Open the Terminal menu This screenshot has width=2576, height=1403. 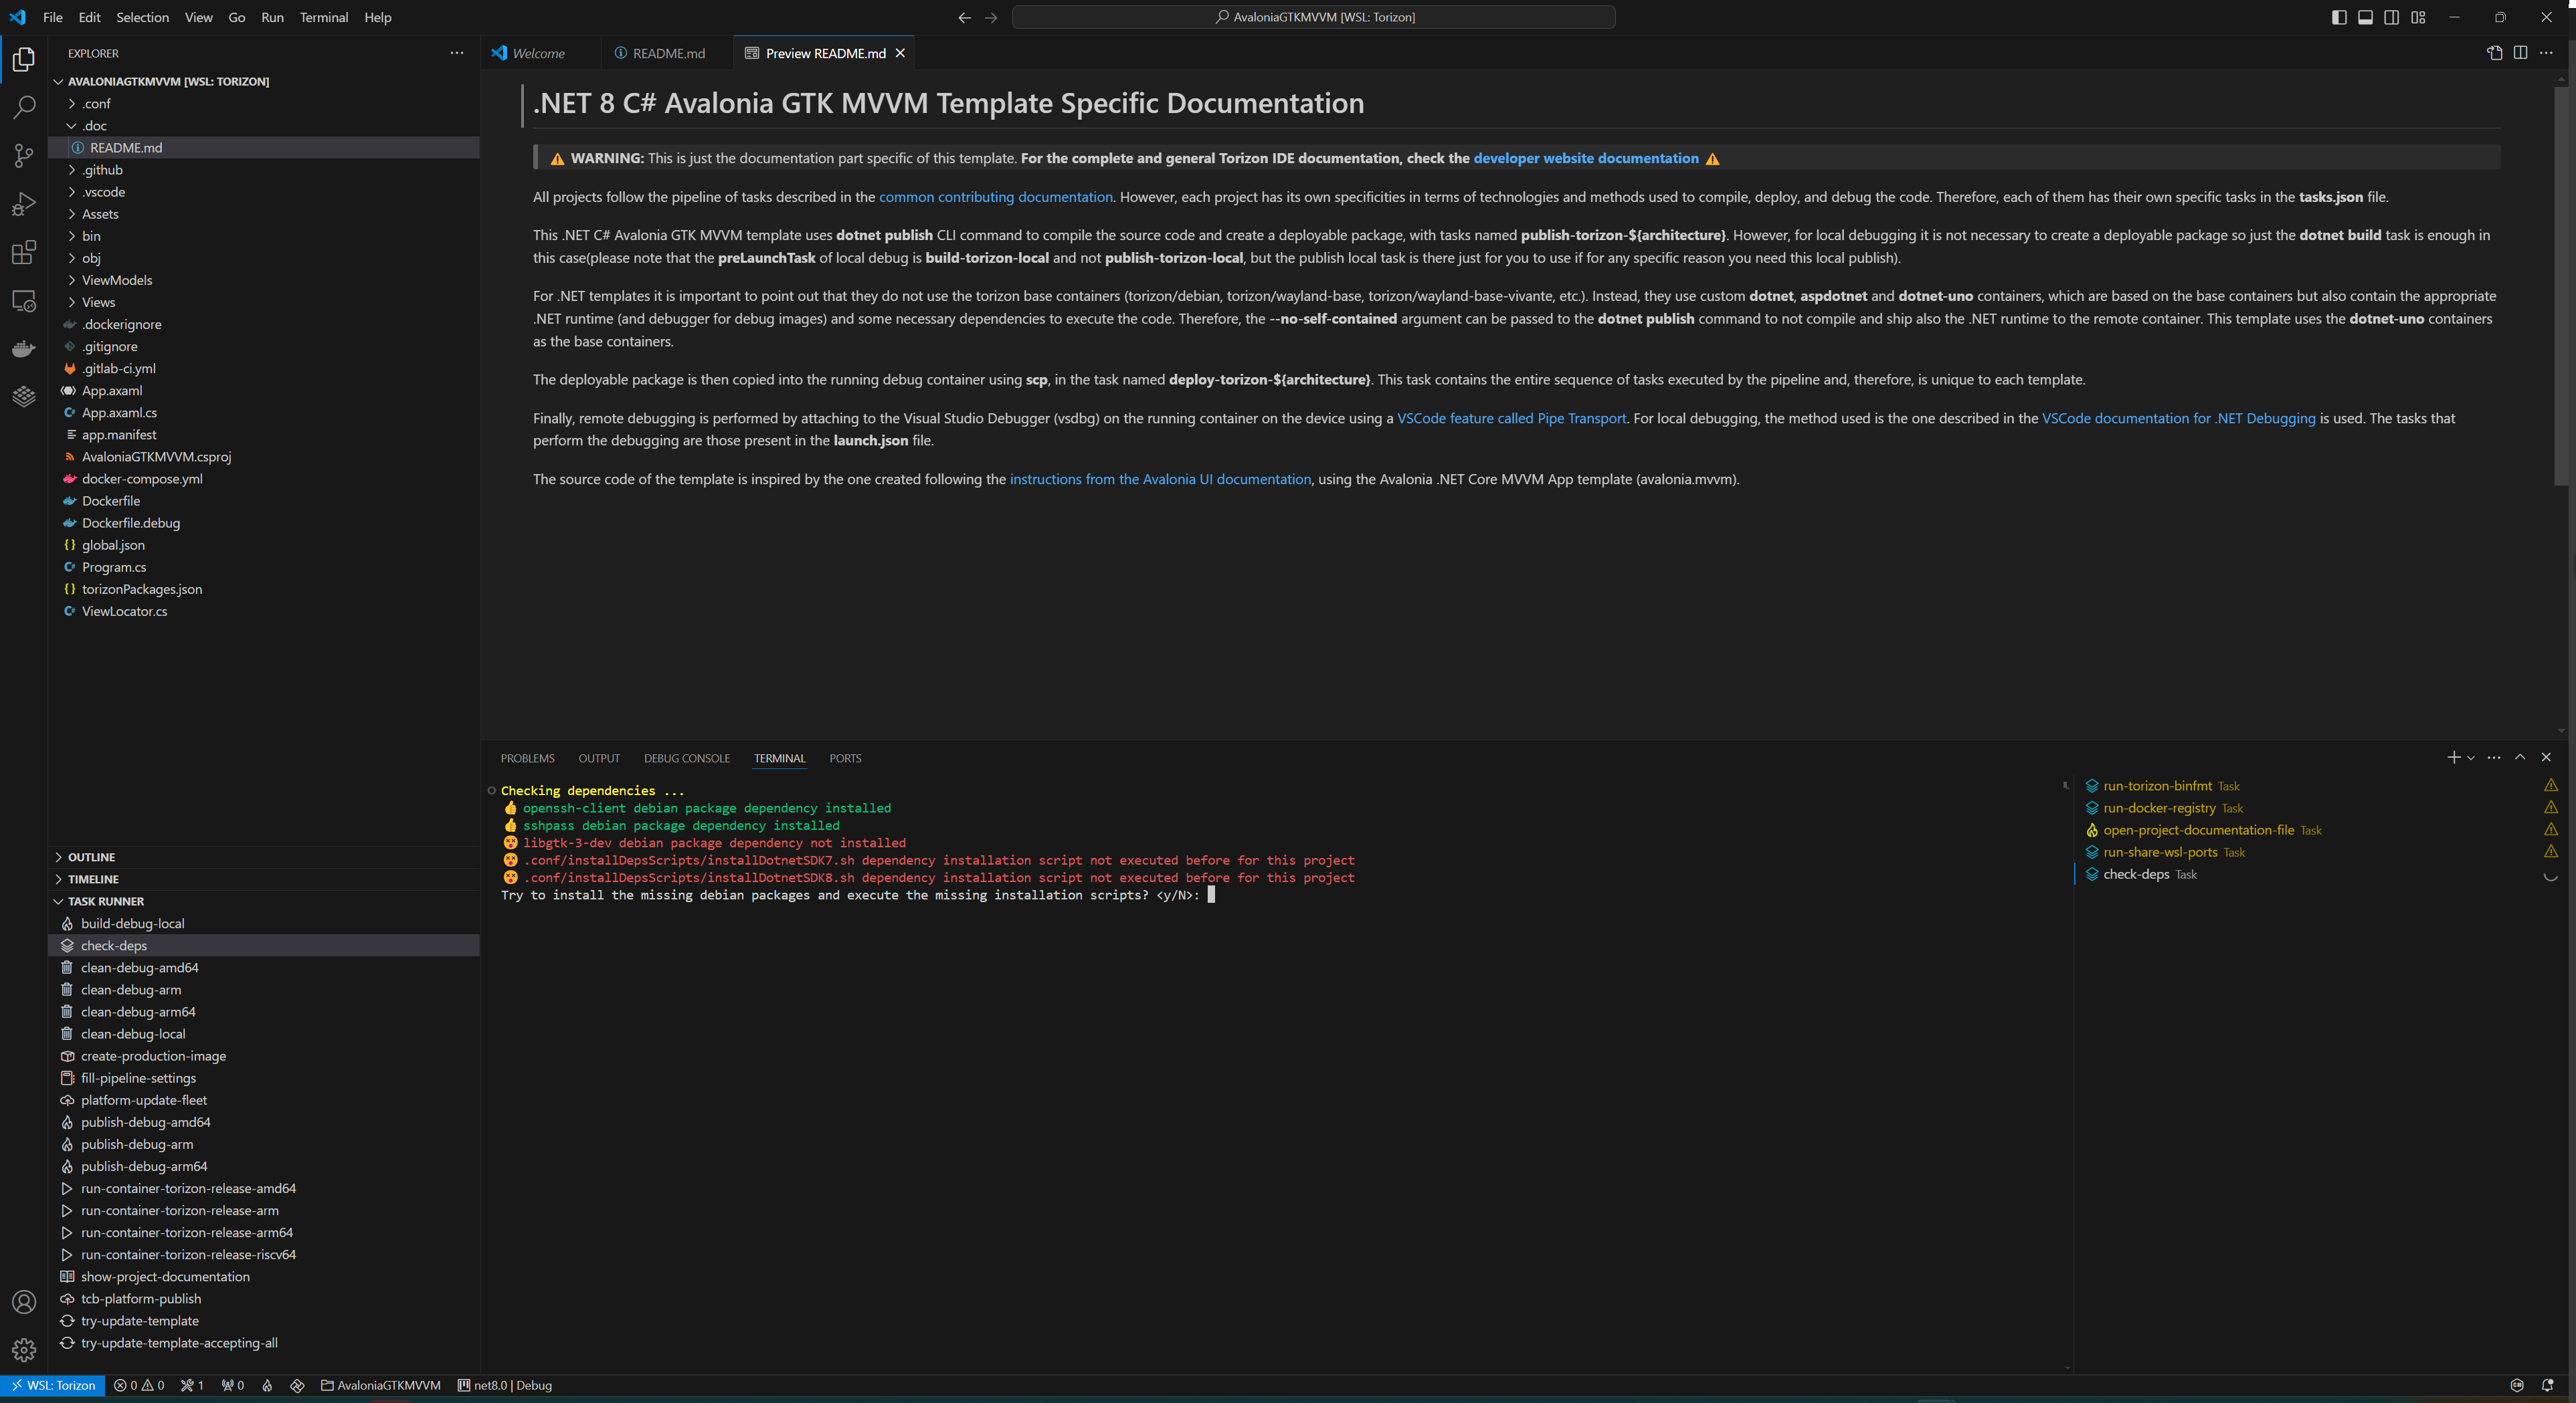coord(324,17)
